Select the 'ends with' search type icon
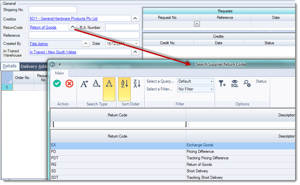 (97, 84)
